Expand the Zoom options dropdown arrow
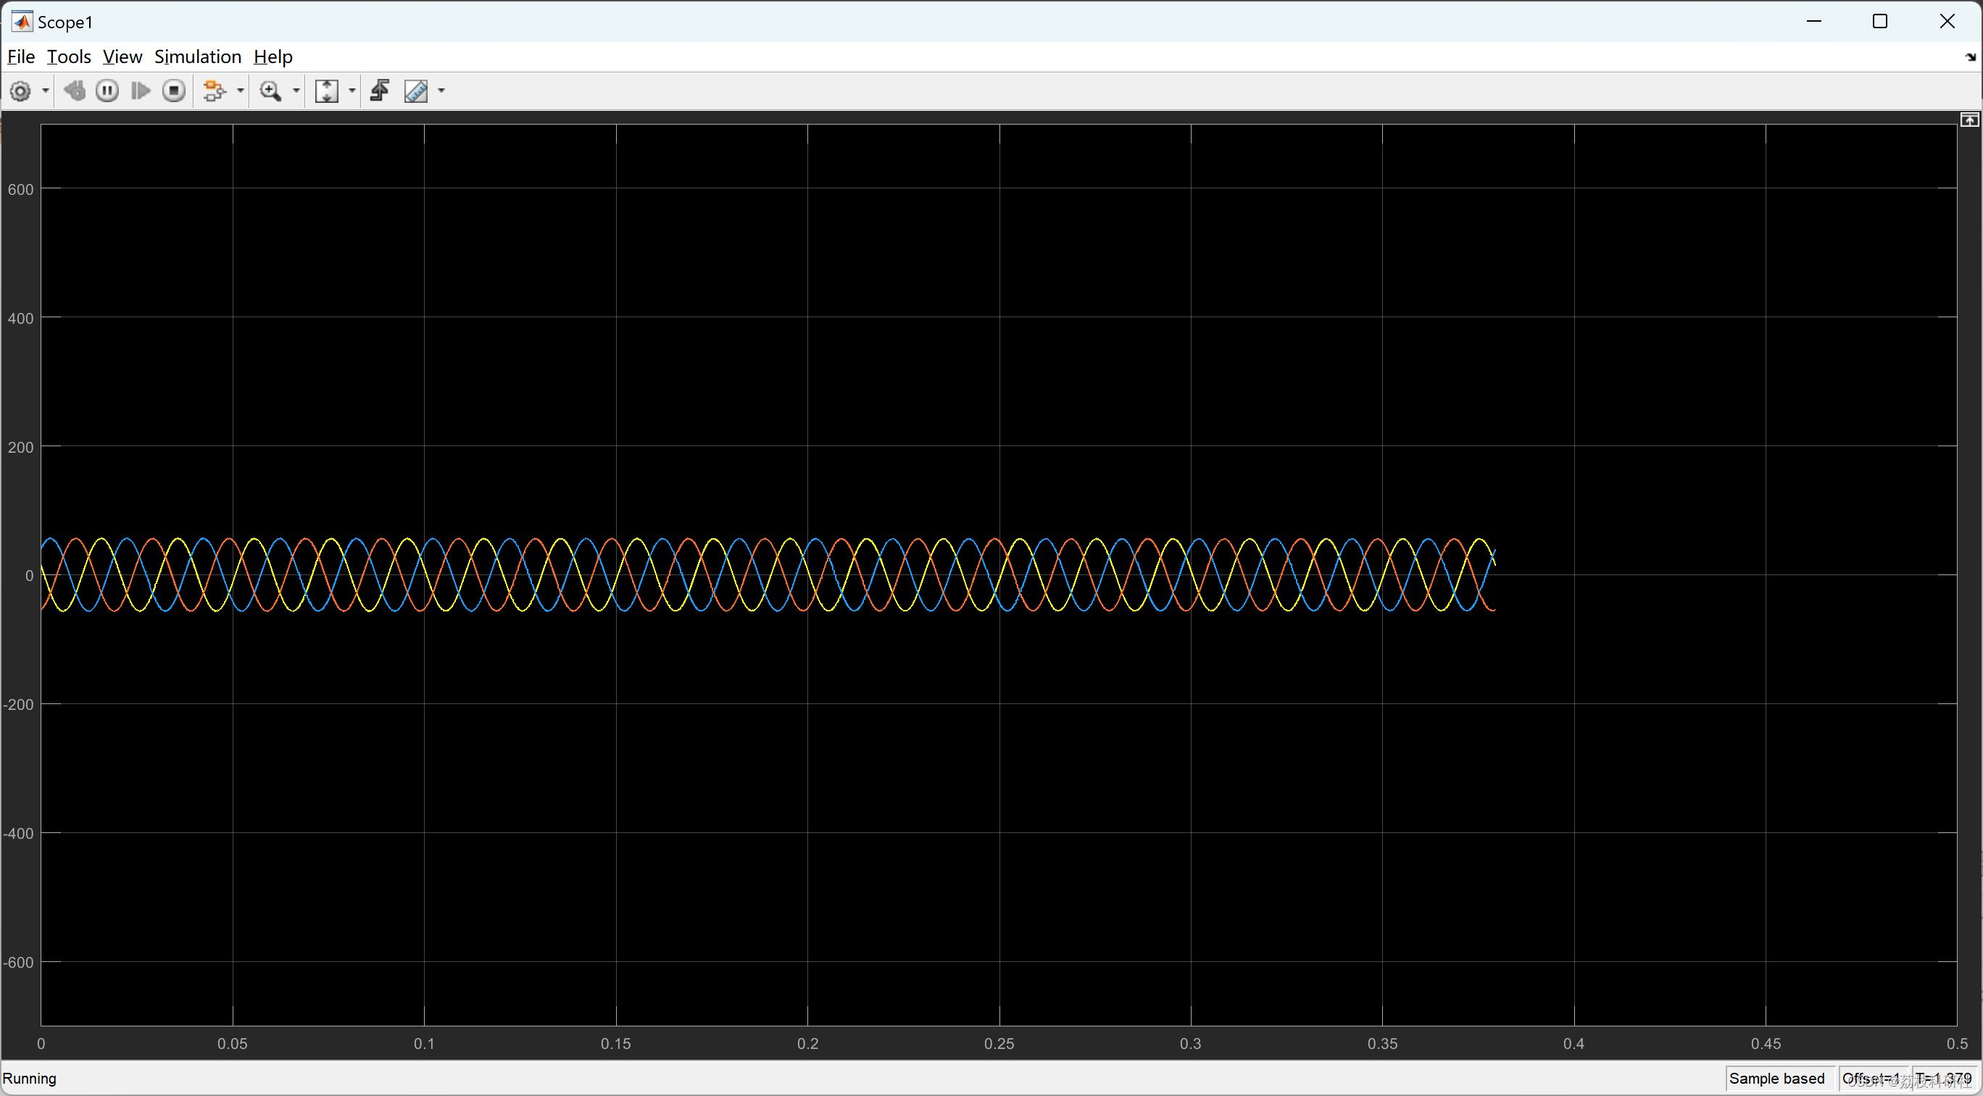The height and width of the screenshot is (1096, 1983). coord(296,91)
